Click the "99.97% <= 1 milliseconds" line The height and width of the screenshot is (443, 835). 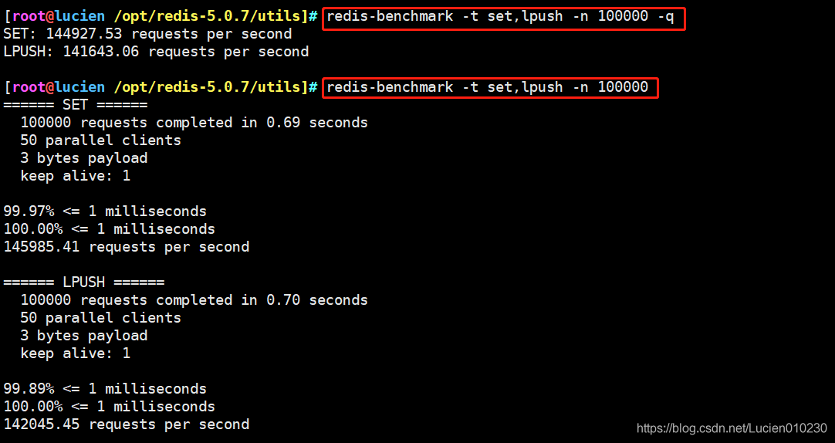coord(105,211)
